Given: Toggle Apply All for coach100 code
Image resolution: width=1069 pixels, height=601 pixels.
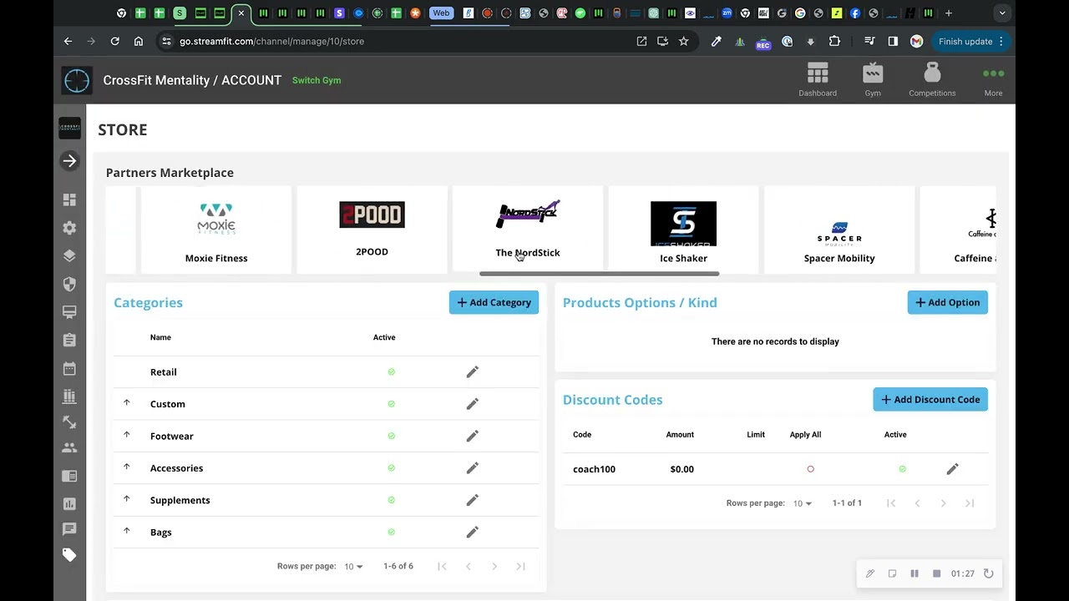Looking at the screenshot, I should click(x=810, y=469).
